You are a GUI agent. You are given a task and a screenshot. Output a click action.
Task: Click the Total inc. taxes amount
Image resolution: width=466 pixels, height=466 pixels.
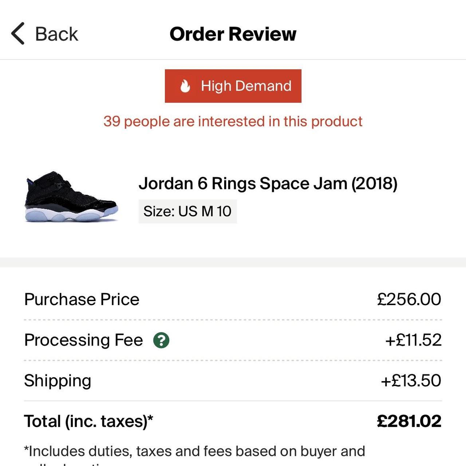click(x=408, y=421)
